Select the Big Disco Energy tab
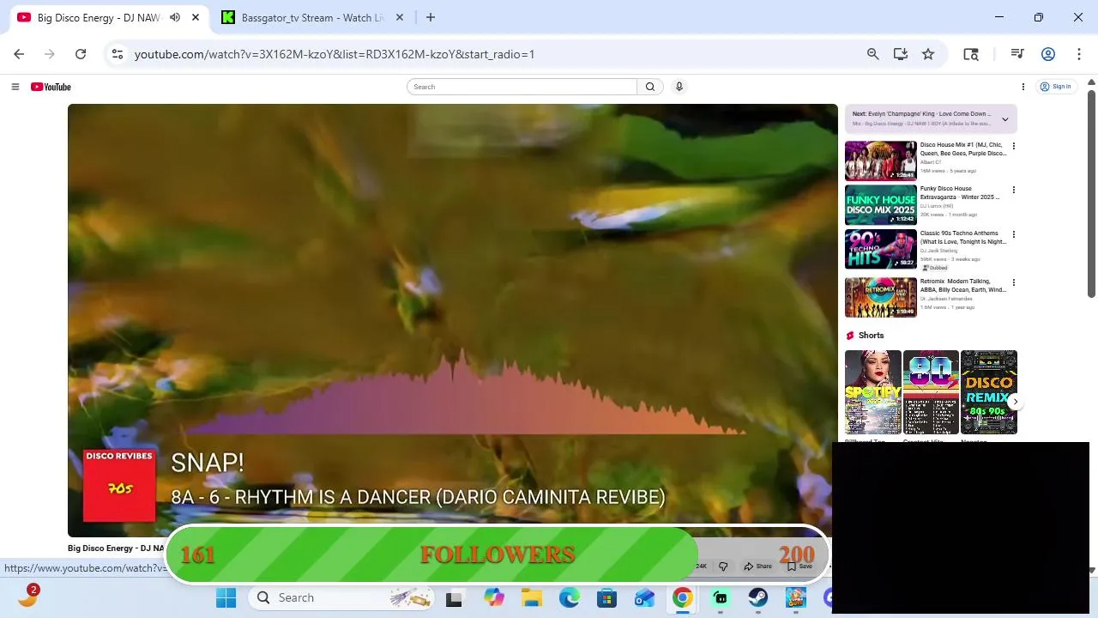1098x618 pixels. coord(99,17)
